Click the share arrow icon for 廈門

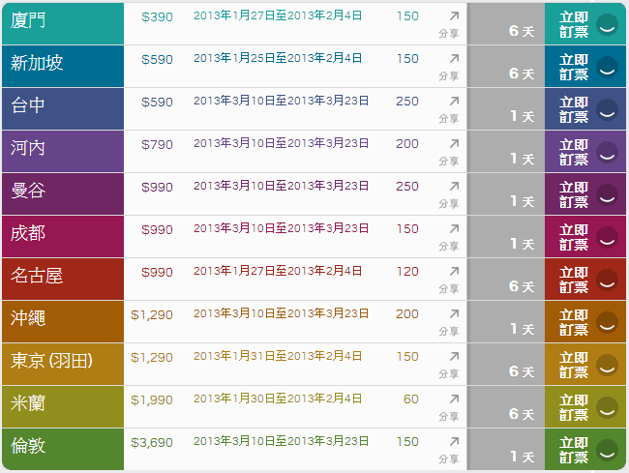click(x=454, y=16)
